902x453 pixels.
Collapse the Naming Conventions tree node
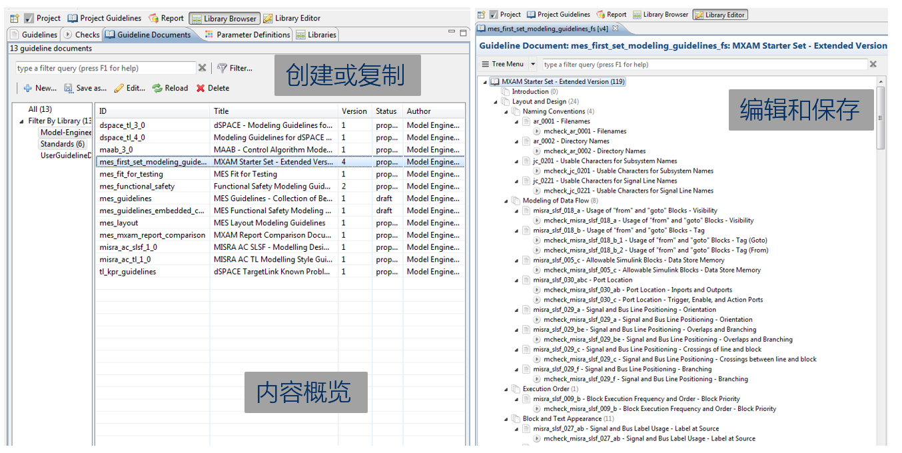(506, 112)
